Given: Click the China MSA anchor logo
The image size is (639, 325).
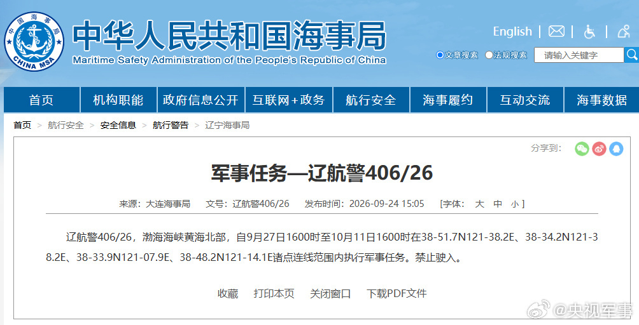Looking at the screenshot, I should tap(34, 41).
